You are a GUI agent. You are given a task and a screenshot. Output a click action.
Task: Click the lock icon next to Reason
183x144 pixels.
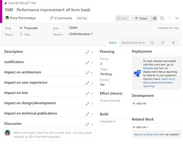(21, 34)
